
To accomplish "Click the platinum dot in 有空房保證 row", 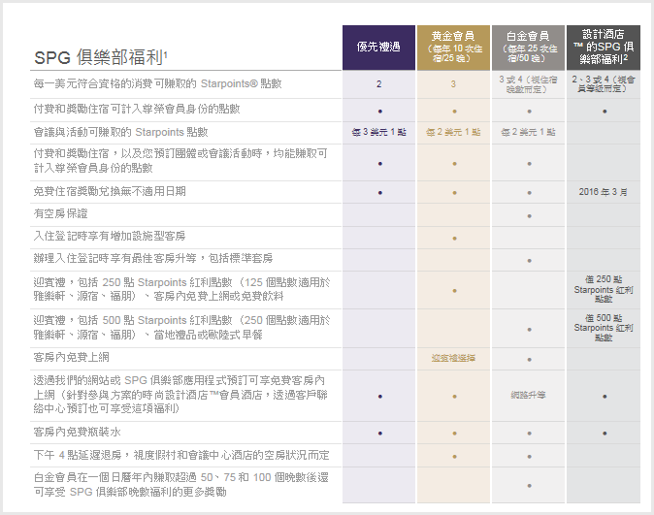I will [529, 216].
